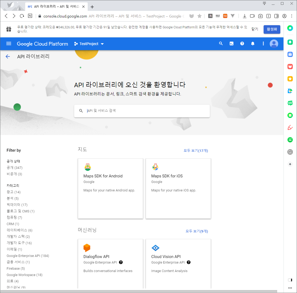Switch to the API 라이브러리 browser tab
This screenshot has width=297, height=293.
(56, 7)
